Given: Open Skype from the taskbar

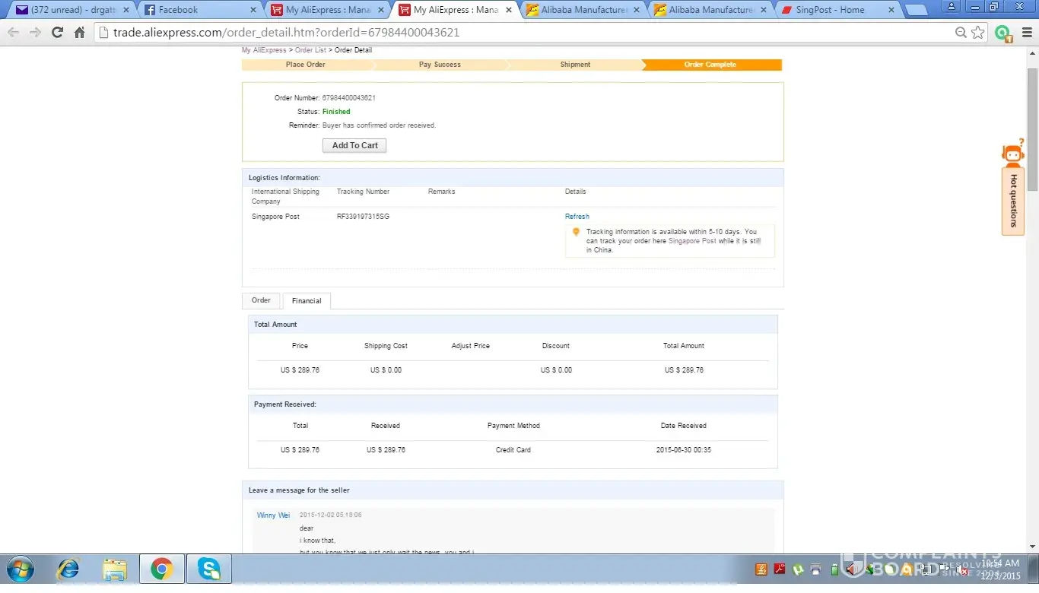Looking at the screenshot, I should click(208, 569).
